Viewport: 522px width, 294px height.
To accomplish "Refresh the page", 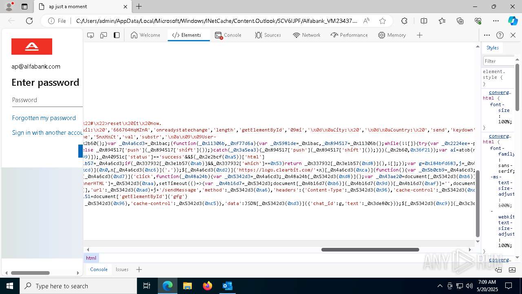I will (29, 21).
